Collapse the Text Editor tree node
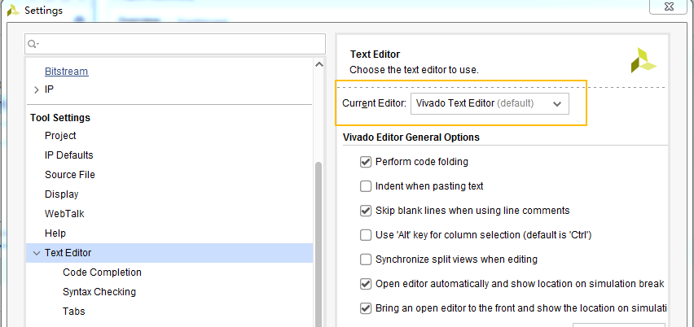694x327 pixels. coord(37,253)
